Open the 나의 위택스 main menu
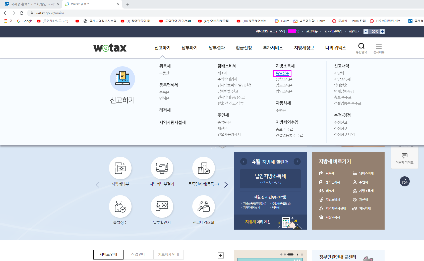This screenshot has width=424, height=261. tap(336, 48)
